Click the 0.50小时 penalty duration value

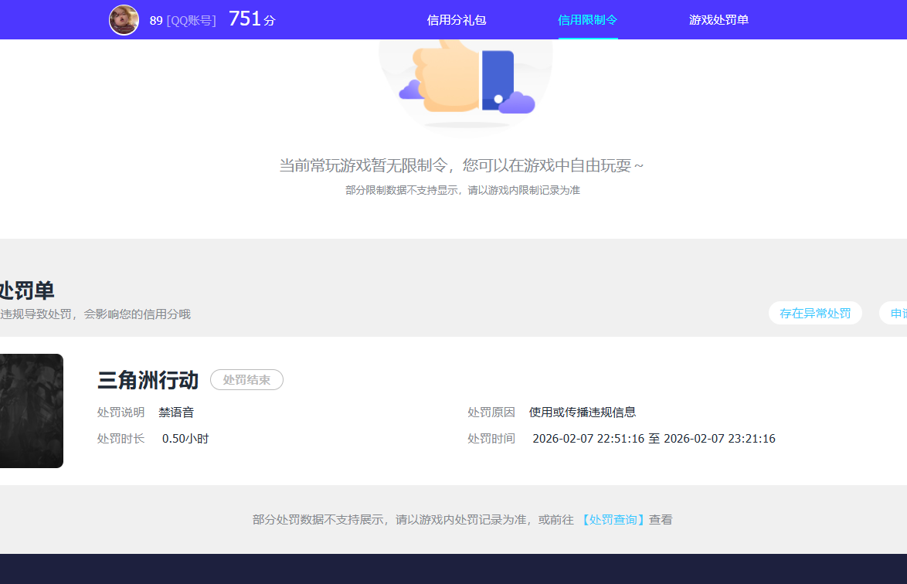[x=185, y=438]
